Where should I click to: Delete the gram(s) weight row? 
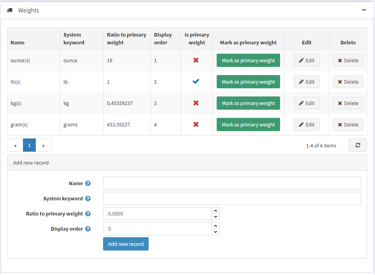(348, 124)
